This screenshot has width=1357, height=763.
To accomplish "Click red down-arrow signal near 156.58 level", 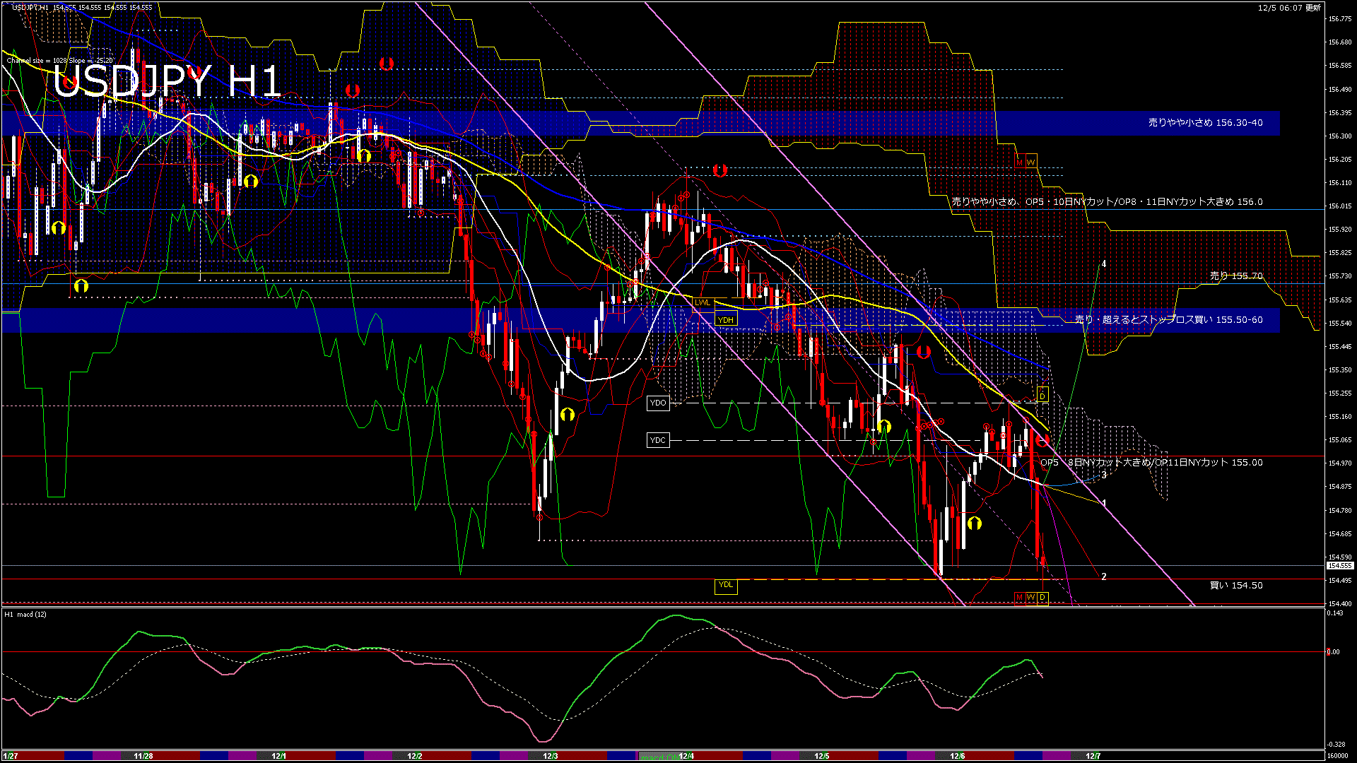I will pyautogui.click(x=386, y=64).
